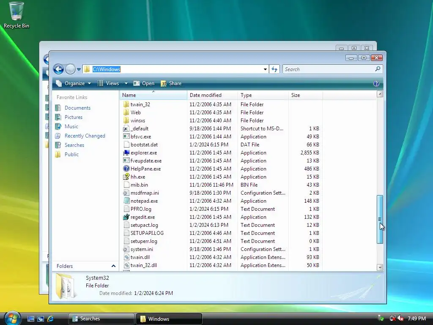Sort by Date modified column header
The image size is (433, 325).
pyautogui.click(x=212, y=95)
